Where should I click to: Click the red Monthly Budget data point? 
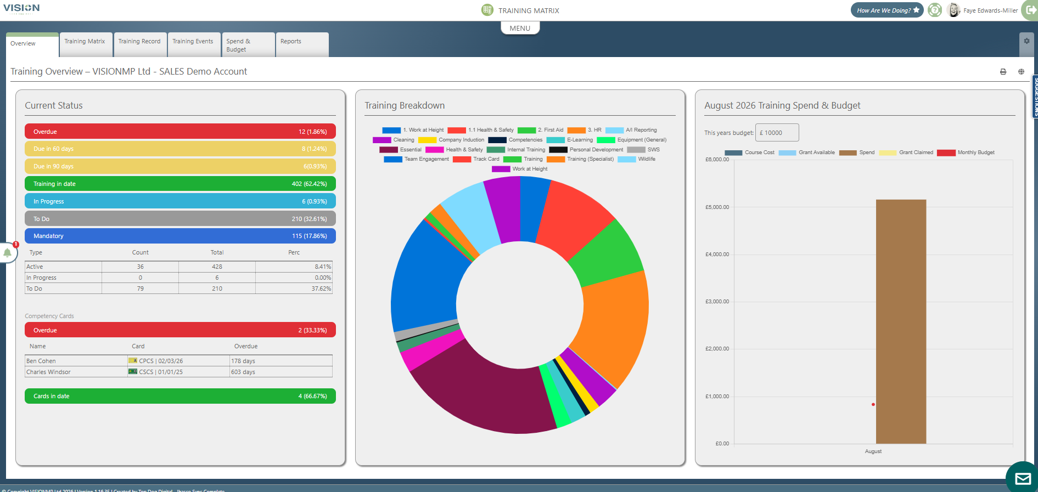click(x=873, y=404)
